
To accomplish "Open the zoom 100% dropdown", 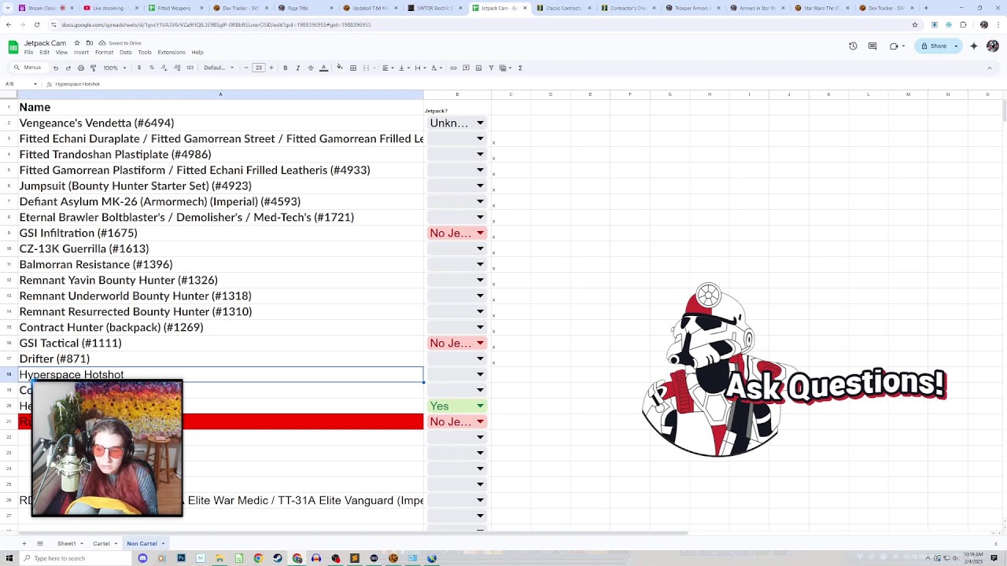I will pyautogui.click(x=114, y=68).
